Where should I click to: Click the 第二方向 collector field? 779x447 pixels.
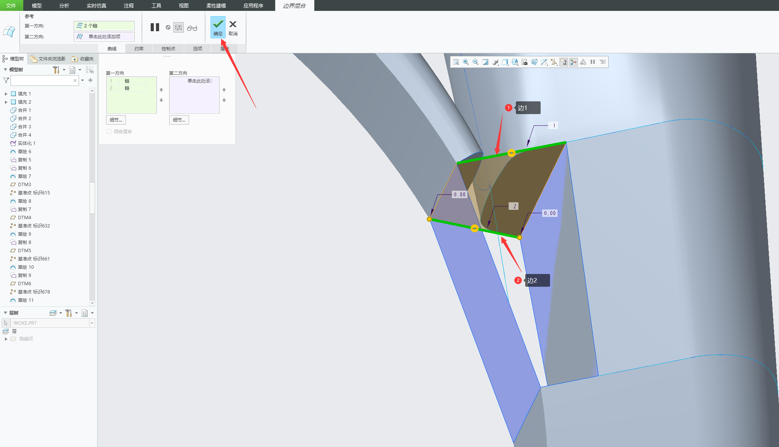(x=105, y=36)
